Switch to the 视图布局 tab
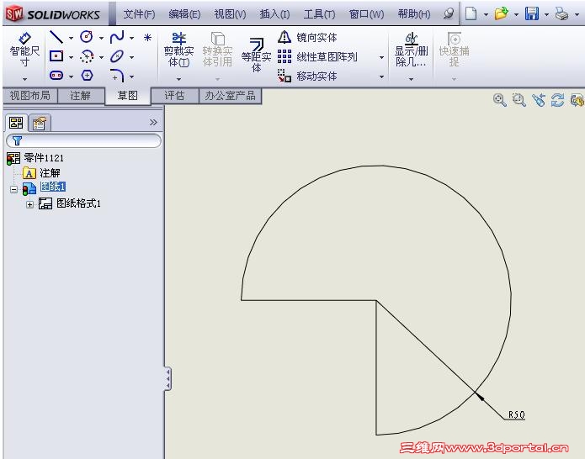The image size is (585, 459). (29, 96)
